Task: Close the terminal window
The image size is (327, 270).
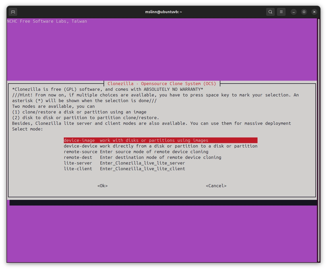Action: point(314,12)
